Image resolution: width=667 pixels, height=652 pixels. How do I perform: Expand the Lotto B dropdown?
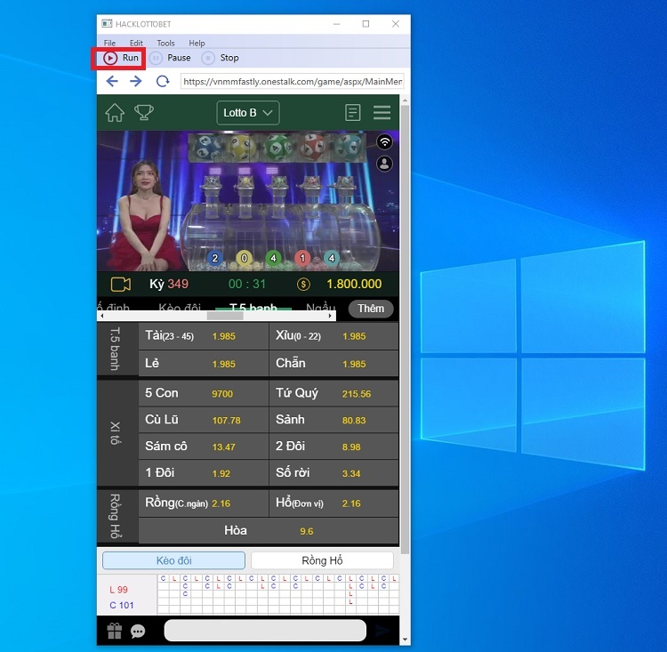pyautogui.click(x=248, y=113)
